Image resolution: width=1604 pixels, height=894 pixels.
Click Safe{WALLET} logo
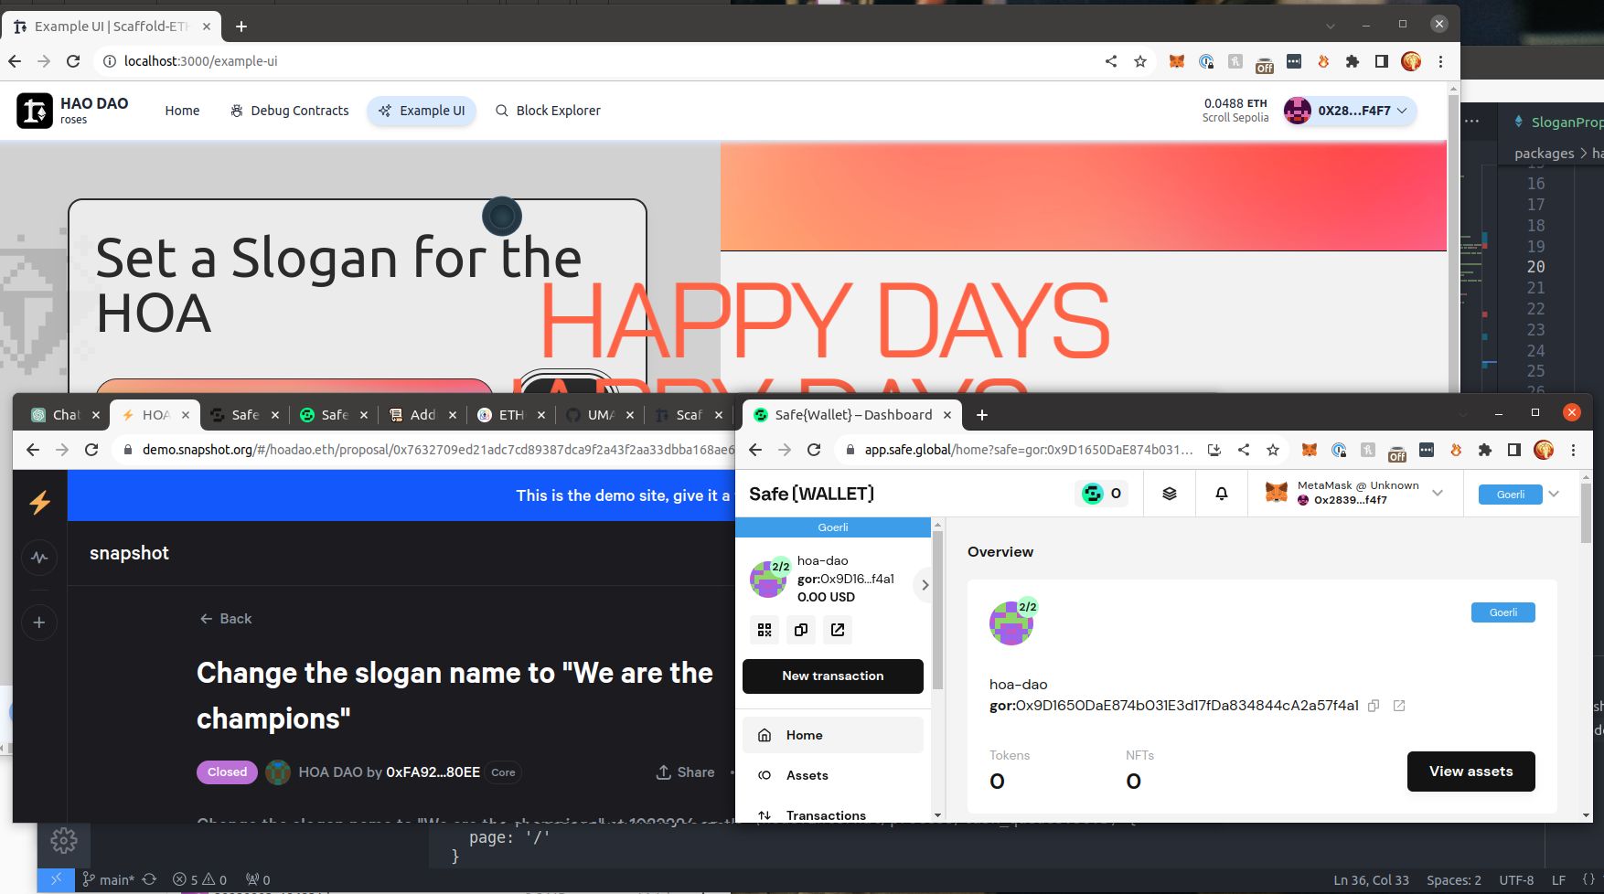click(x=811, y=494)
